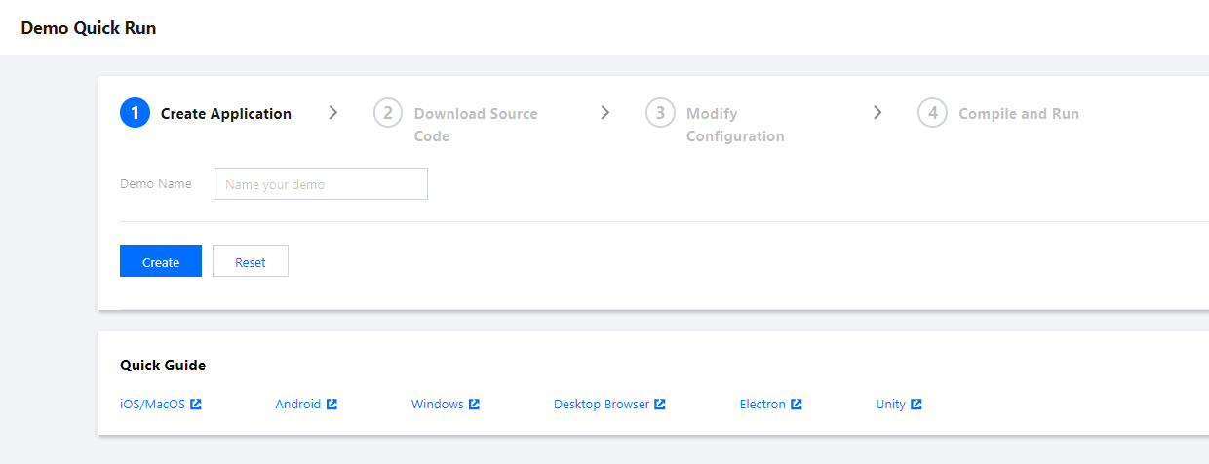Click external link icon beside Electron
Viewport: 1209px width, 464px height.
point(797,405)
